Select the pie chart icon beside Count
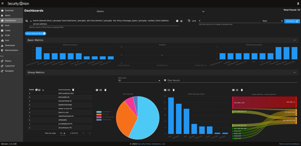This screenshot has height=146, width=301. 36,90
